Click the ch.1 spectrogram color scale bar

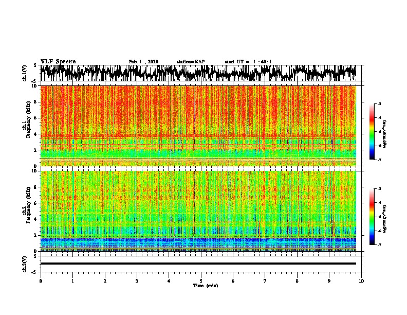pyautogui.click(x=372, y=132)
